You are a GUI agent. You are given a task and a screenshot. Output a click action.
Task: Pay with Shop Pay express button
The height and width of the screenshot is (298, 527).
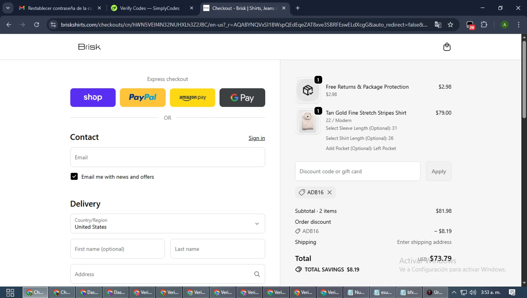[x=93, y=97]
